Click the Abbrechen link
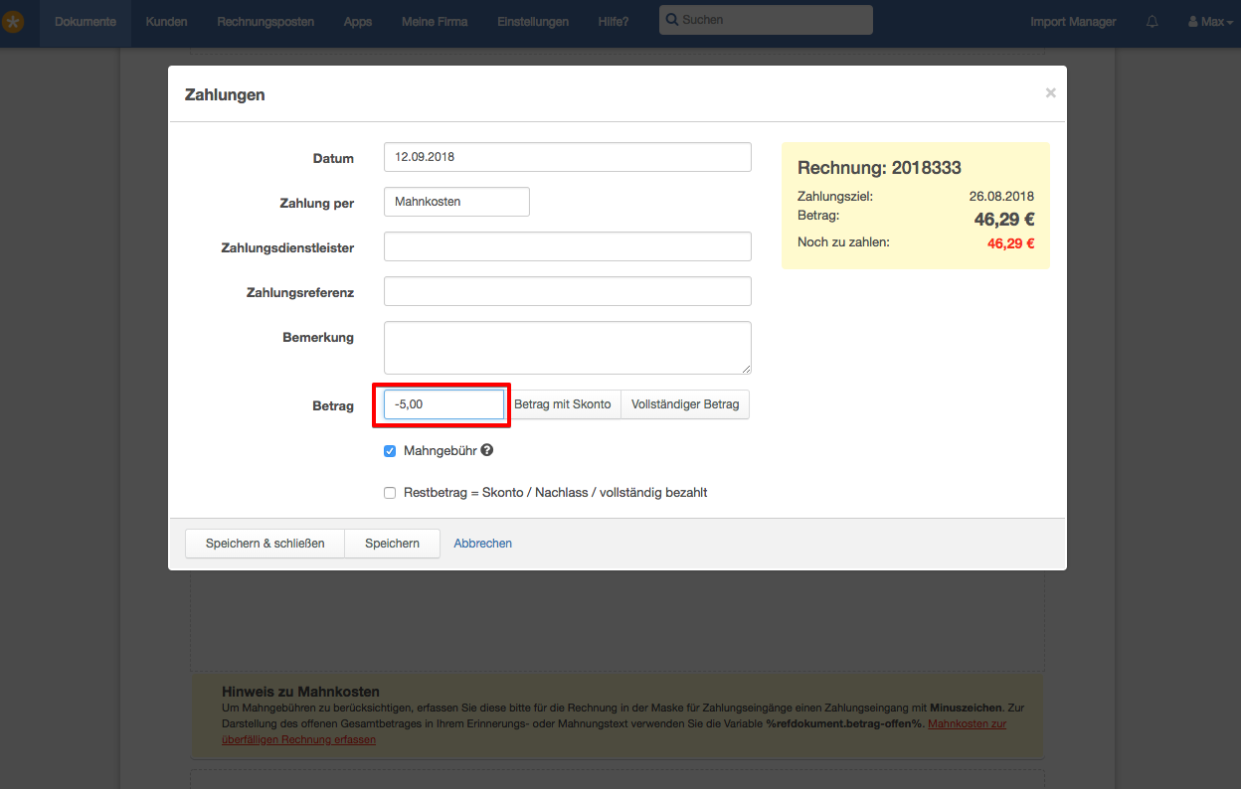The height and width of the screenshot is (789, 1241). click(x=483, y=544)
